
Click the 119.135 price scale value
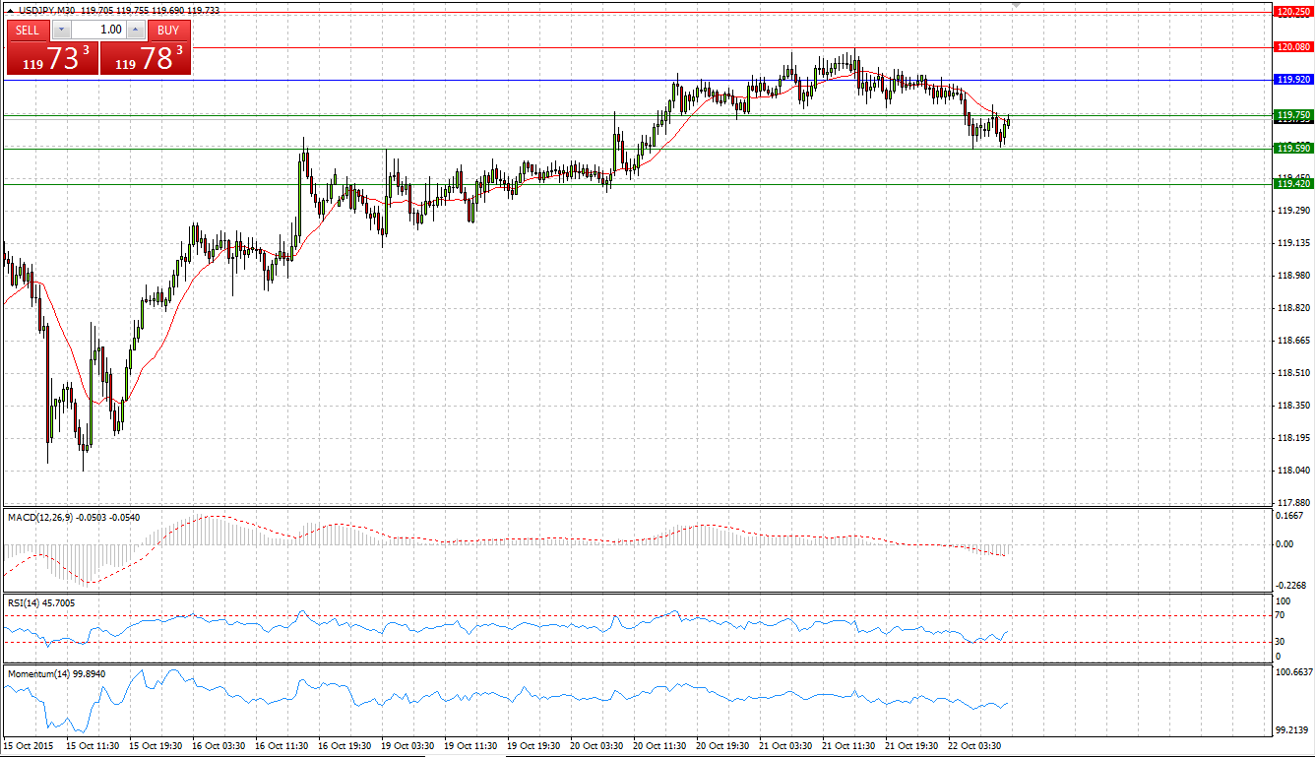(x=1291, y=243)
